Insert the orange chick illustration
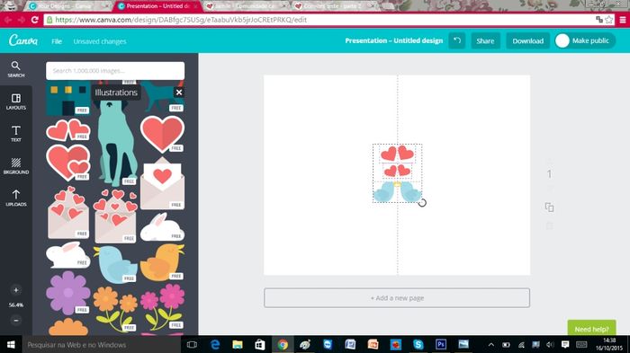630x353 pixels. [x=162, y=262]
